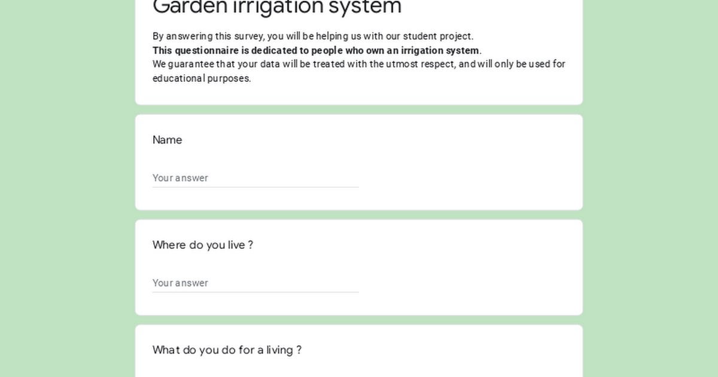Click the green gap between the Name and 'Where do you live ?' cards
The height and width of the screenshot is (377, 718).
point(359,215)
